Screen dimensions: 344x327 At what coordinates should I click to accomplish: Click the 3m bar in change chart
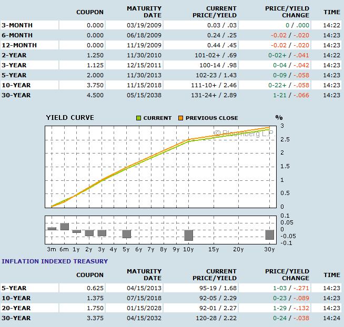point(52,229)
